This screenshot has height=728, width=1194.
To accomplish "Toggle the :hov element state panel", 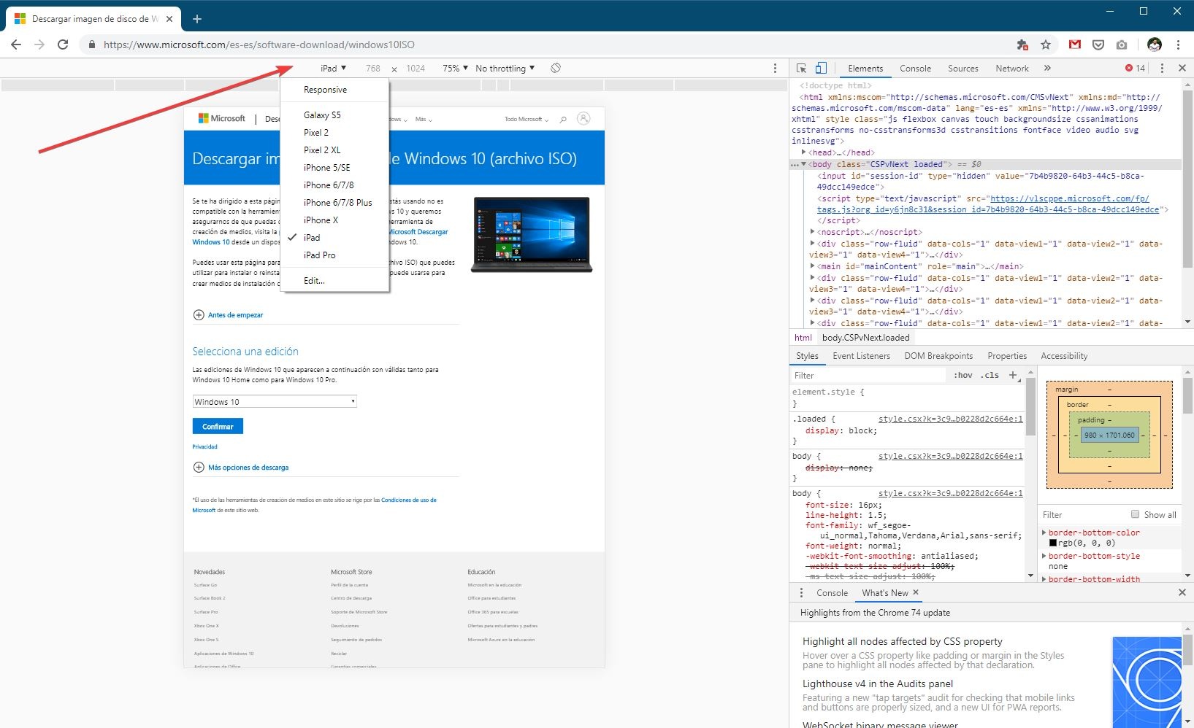I will point(963,375).
